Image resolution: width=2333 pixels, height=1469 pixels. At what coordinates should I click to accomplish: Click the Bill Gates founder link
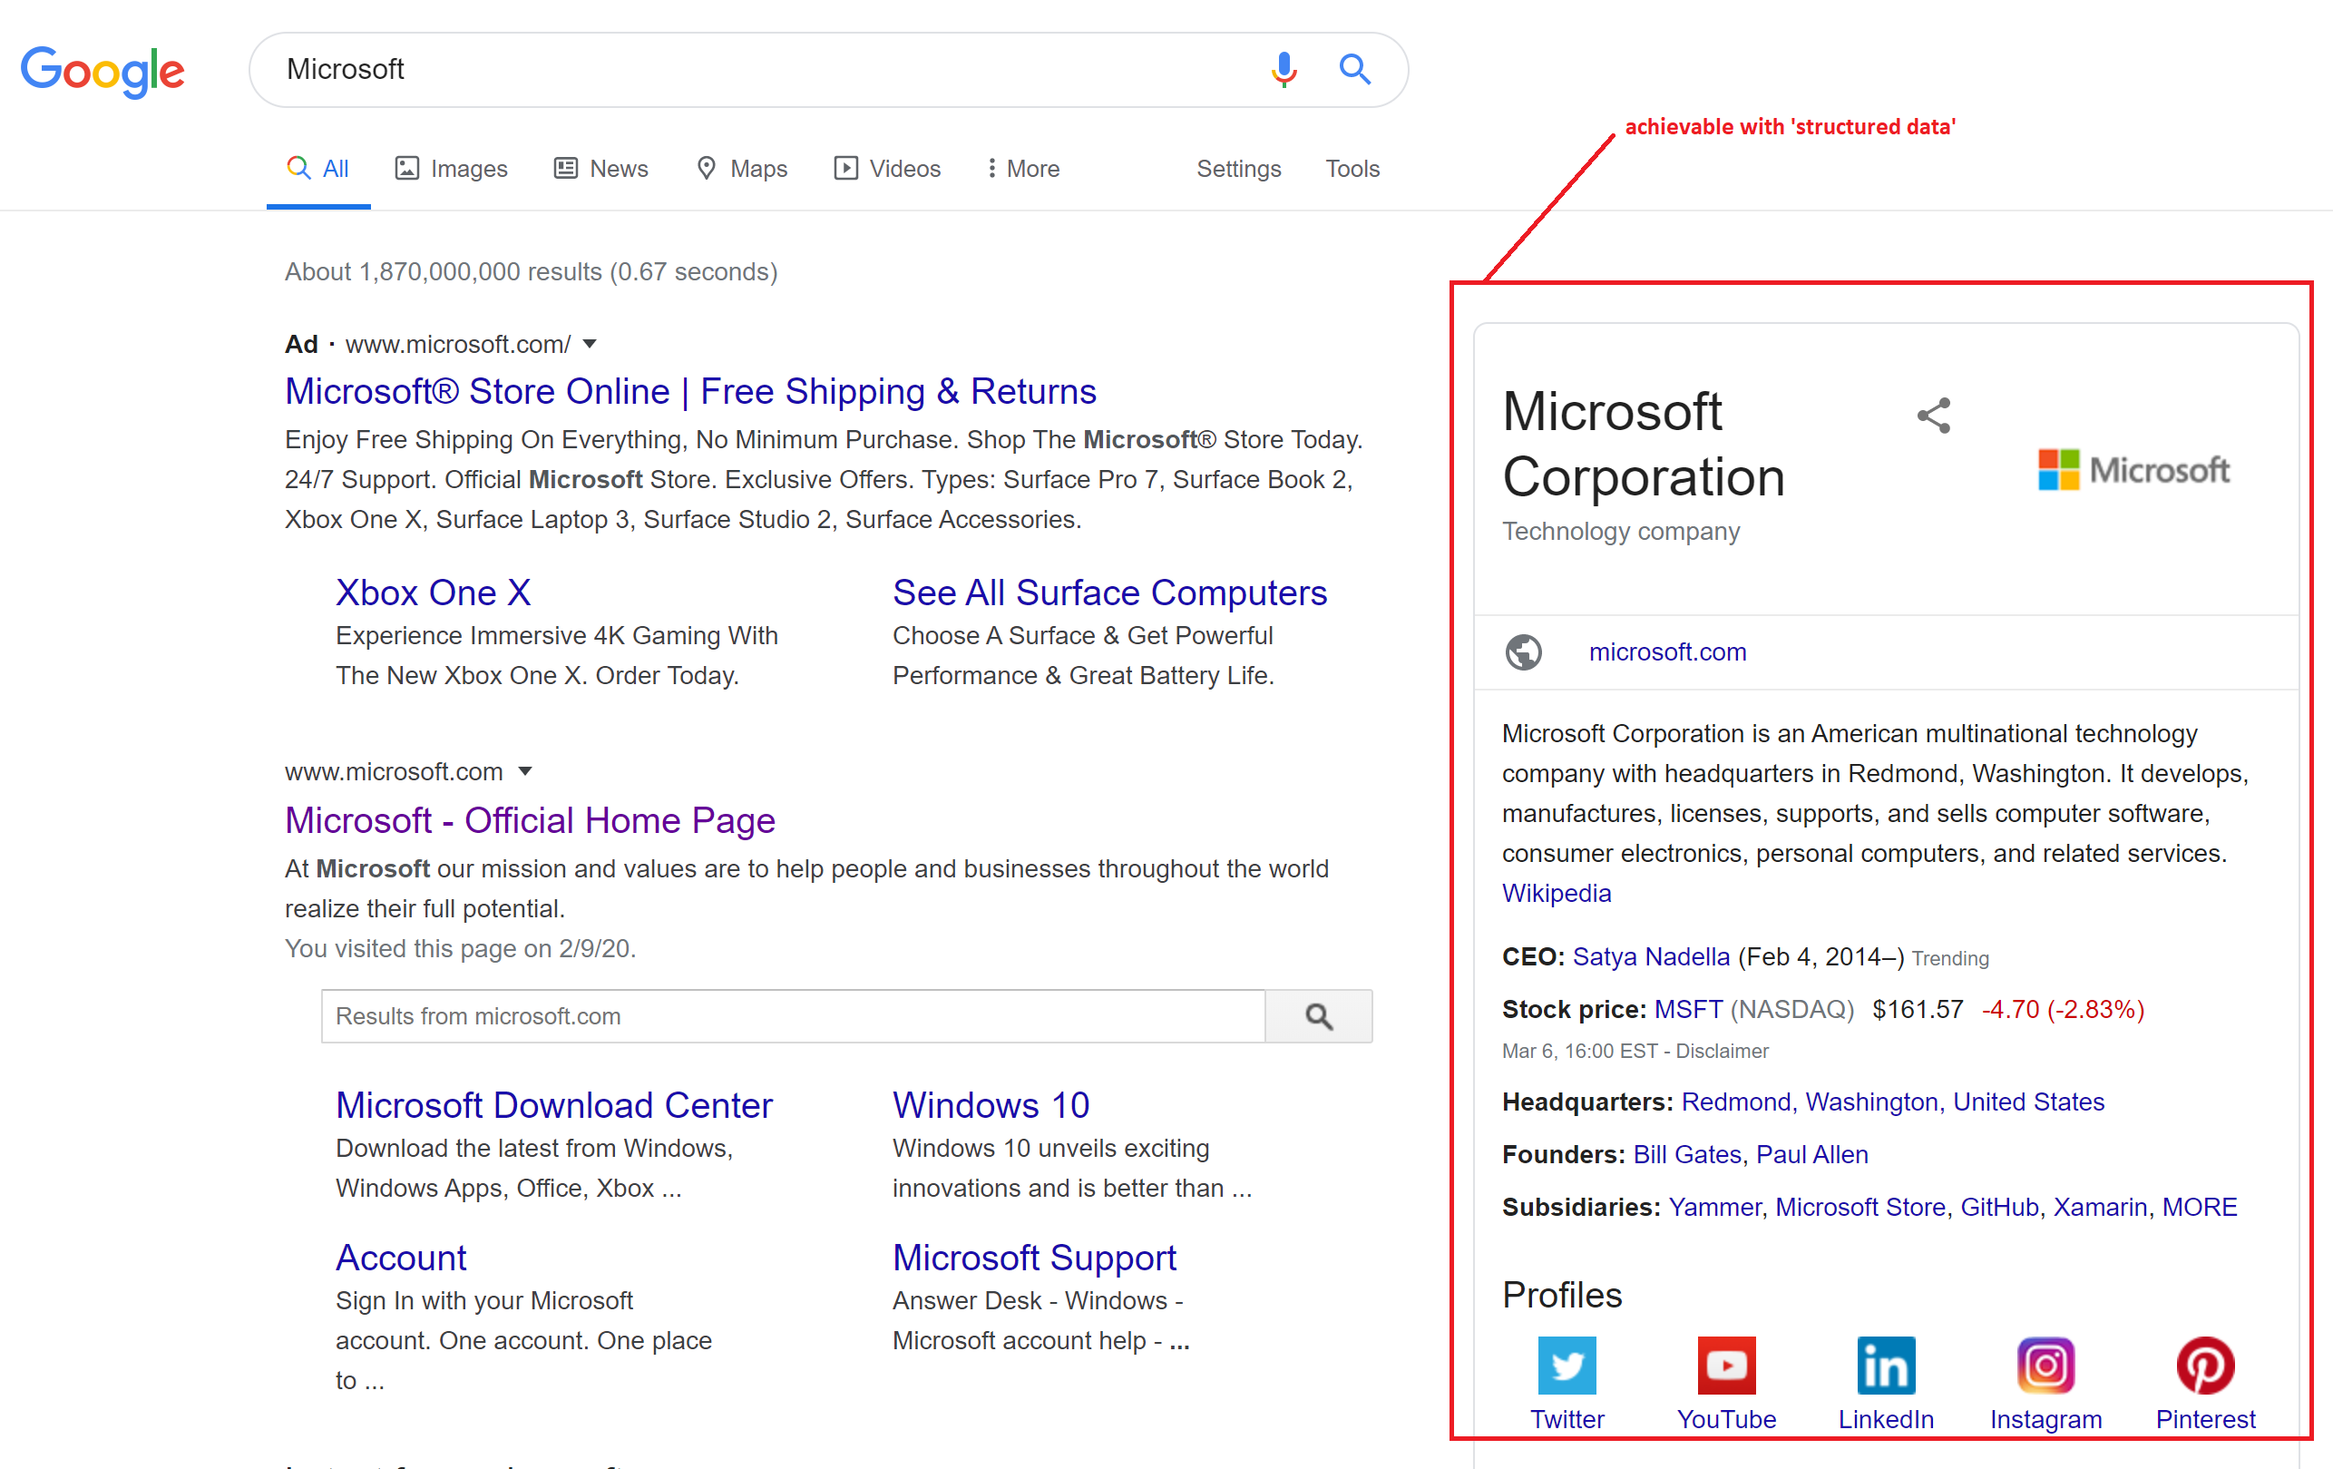(x=1687, y=1154)
